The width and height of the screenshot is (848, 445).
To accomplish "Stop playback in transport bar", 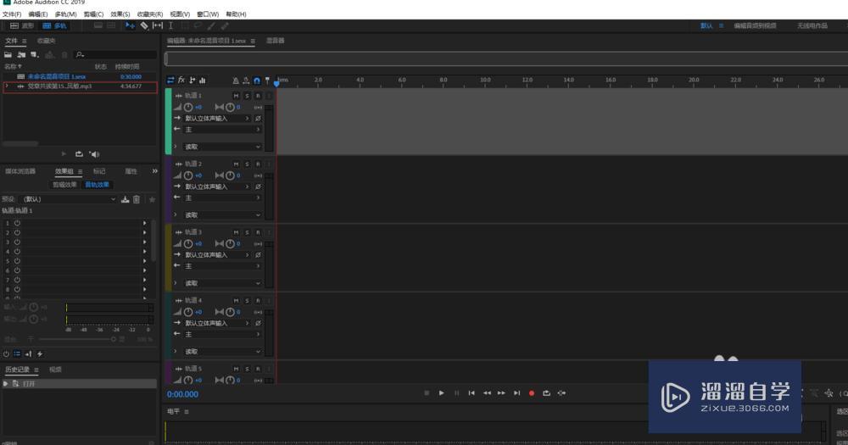I will pos(427,393).
